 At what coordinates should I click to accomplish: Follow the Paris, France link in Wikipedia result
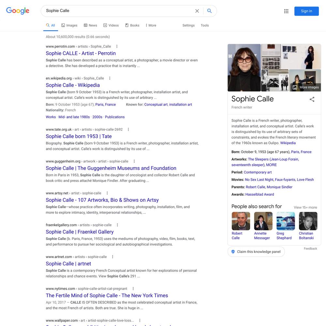point(105,104)
